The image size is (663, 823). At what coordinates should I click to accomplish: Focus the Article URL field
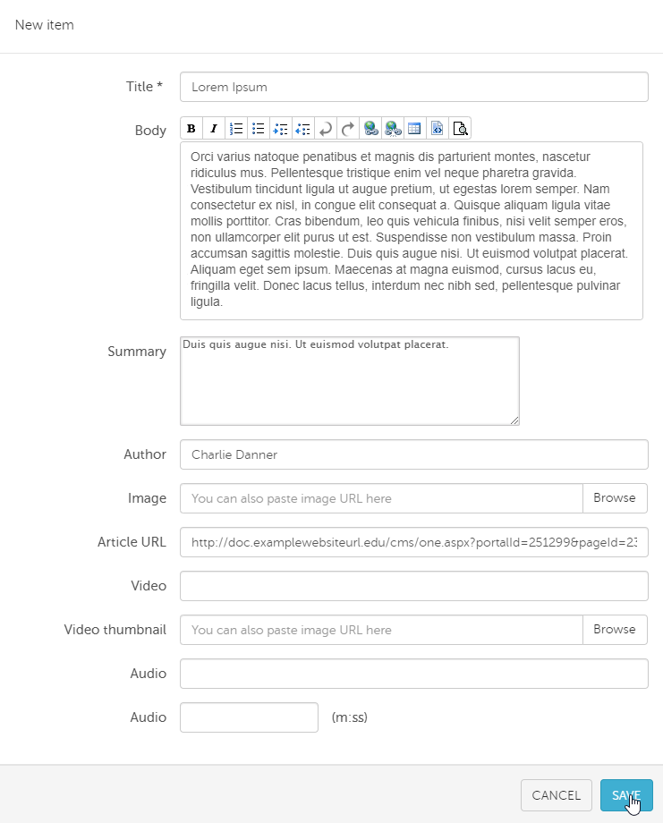click(414, 542)
